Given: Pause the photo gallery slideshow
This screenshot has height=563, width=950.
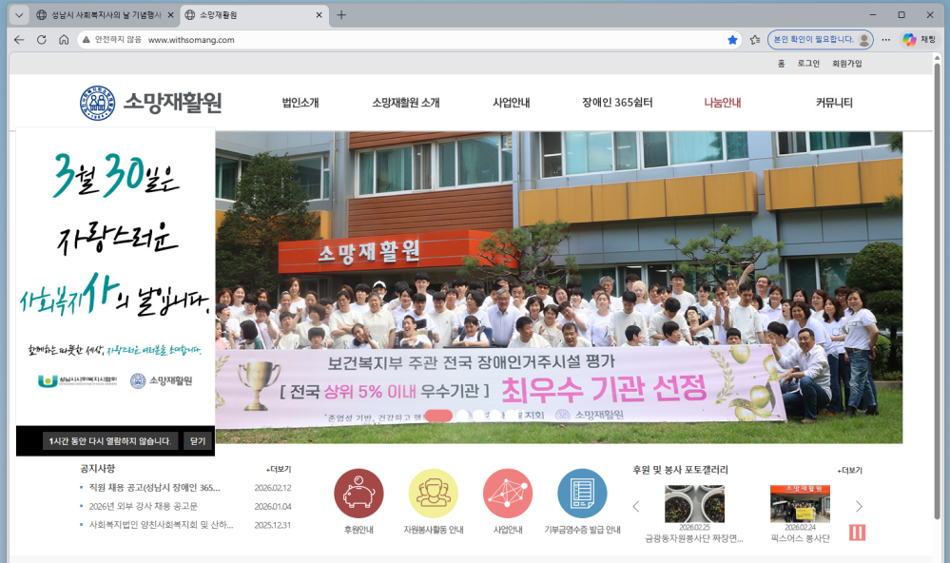Looking at the screenshot, I should tap(858, 533).
